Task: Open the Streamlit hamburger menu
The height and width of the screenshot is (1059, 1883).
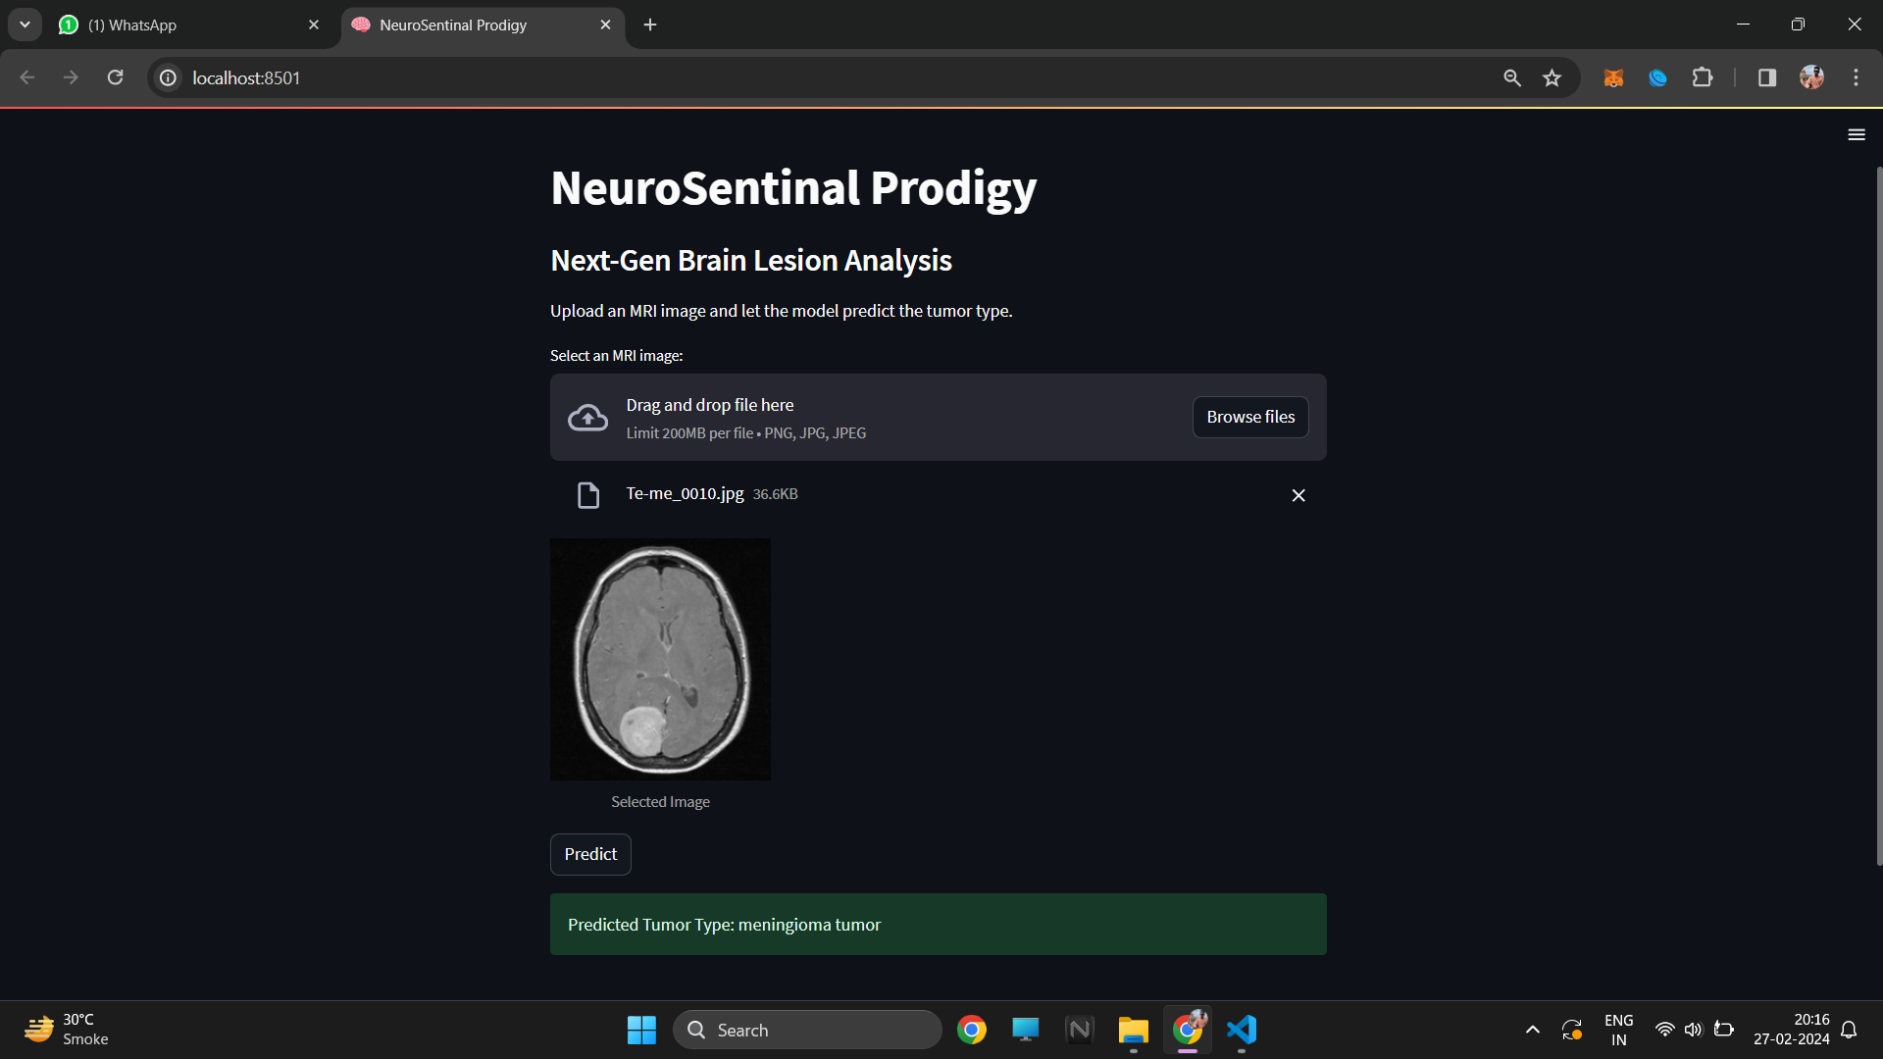Action: [1856, 134]
